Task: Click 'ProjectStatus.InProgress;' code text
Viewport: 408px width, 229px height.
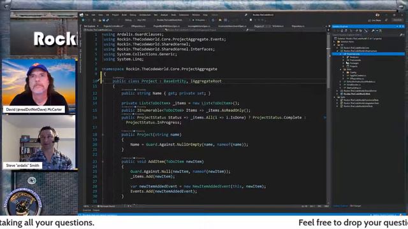Action: (x=154, y=123)
